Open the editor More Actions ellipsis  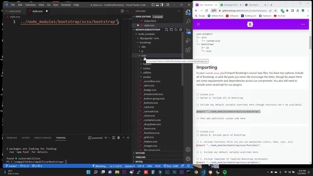point(127,11)
